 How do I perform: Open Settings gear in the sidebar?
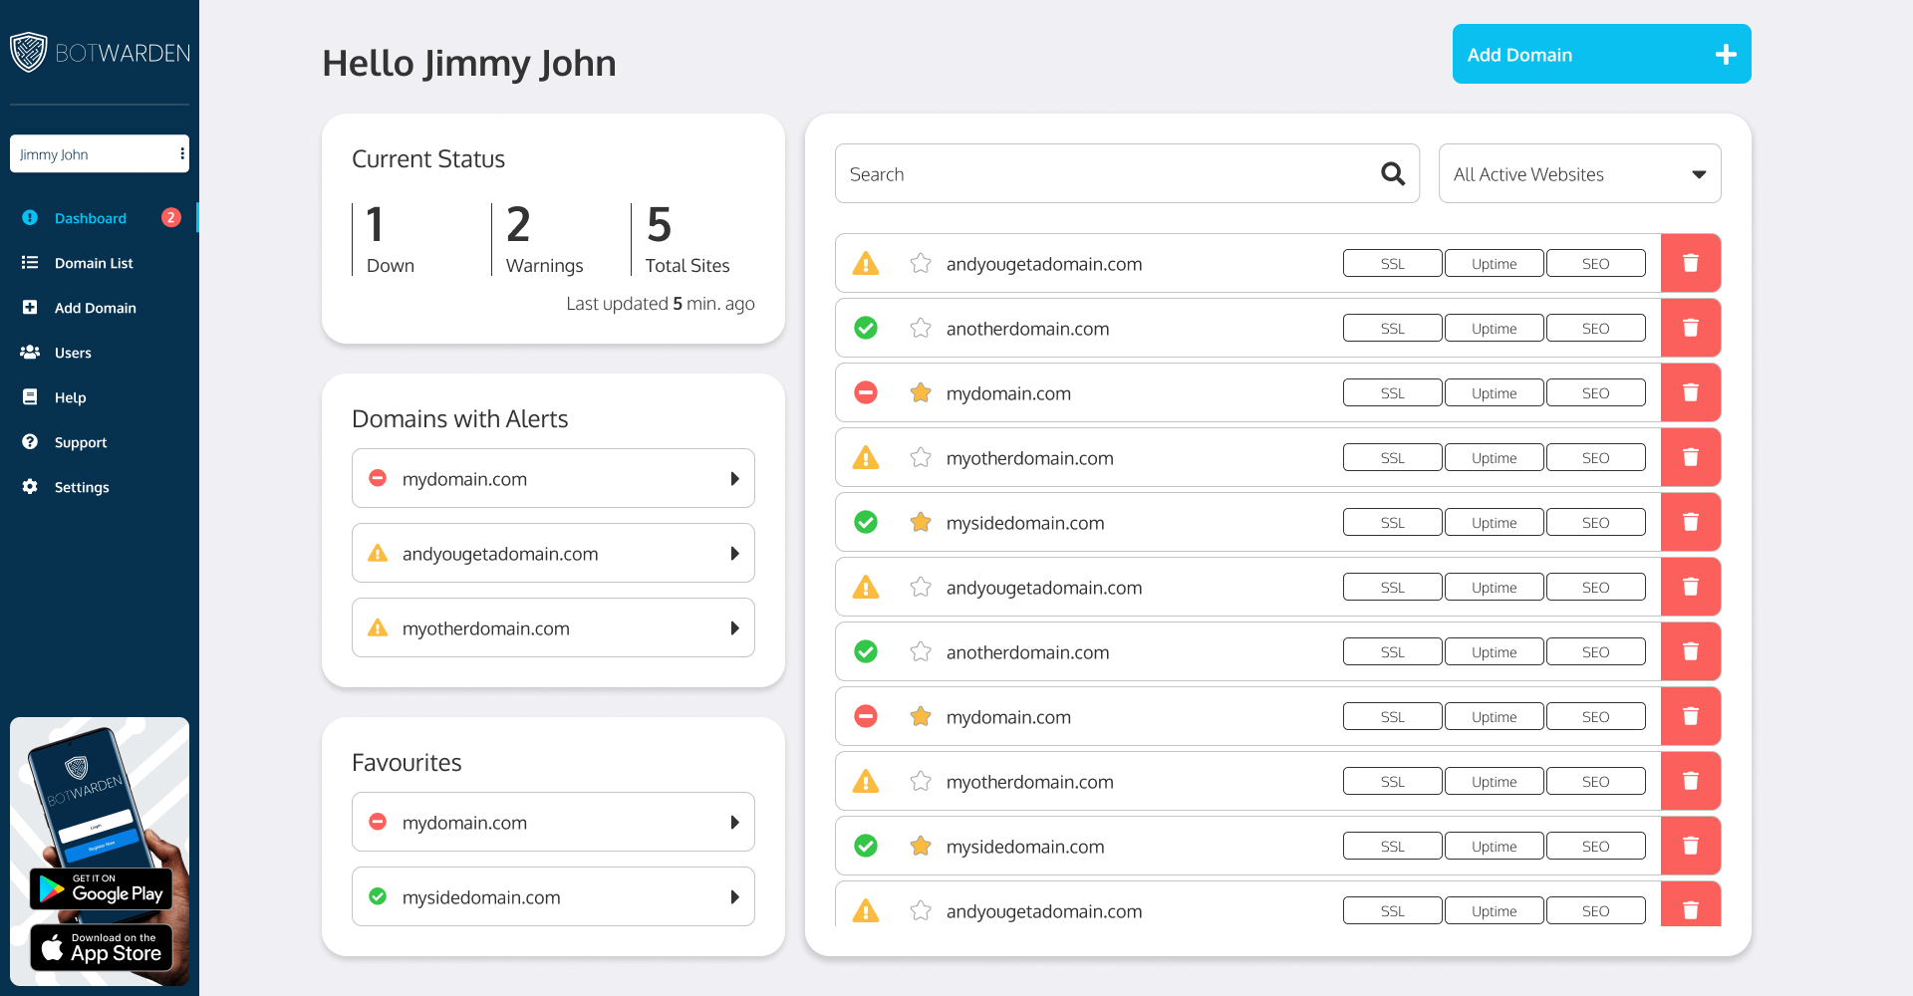coord(30,487)
